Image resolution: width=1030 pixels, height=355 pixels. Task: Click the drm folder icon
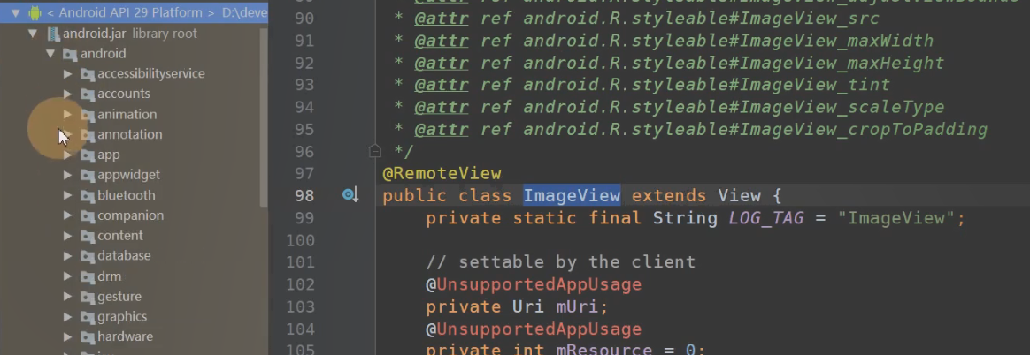click(x=88, y=277)
